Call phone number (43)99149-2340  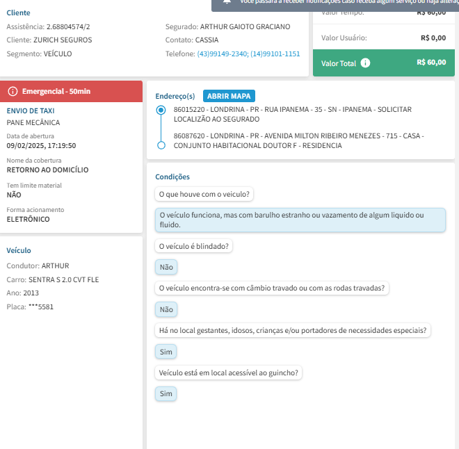(223, 54)
